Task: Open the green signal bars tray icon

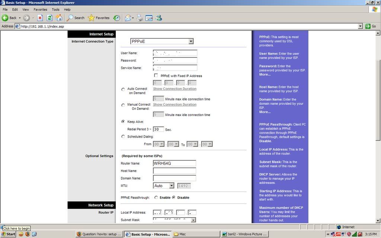Action: tap(355, 234)
